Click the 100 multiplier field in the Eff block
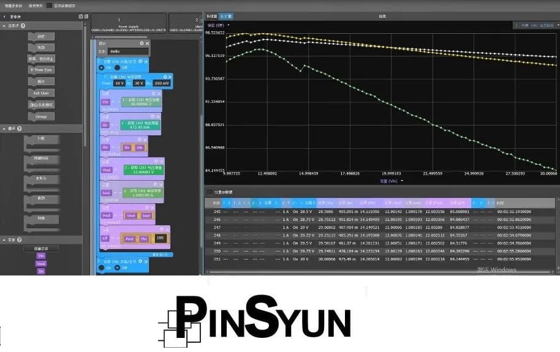The width and height of the screenshot is (560, 352). (161, 238)
